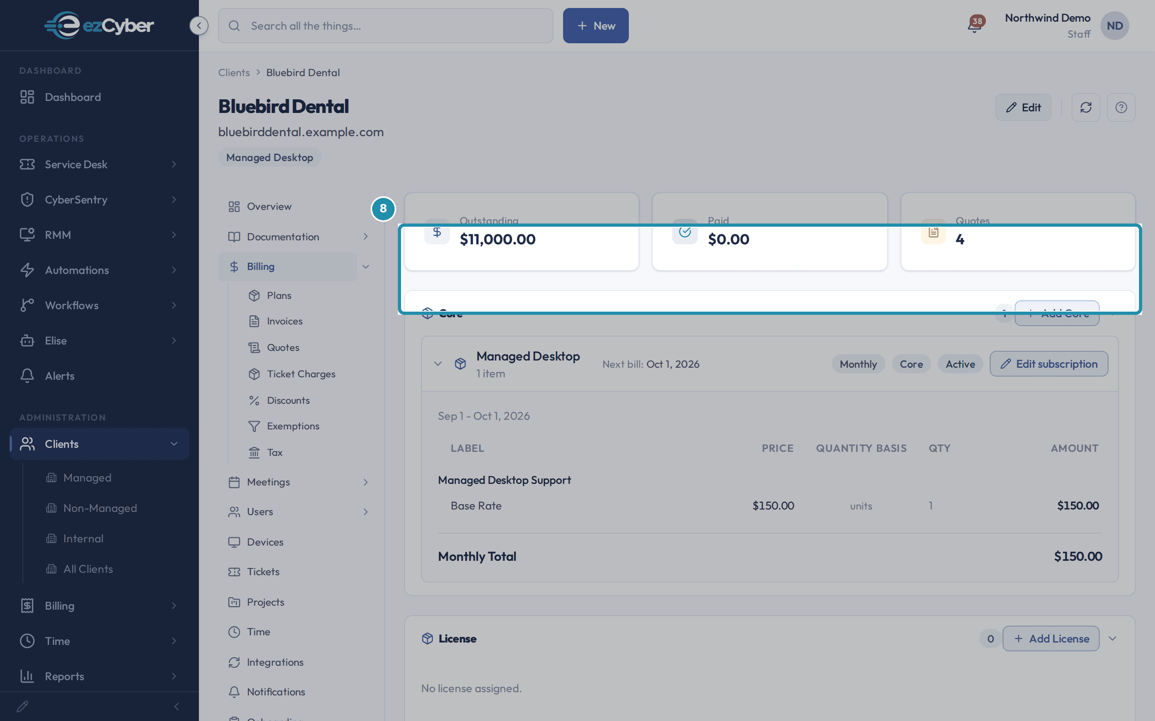Click the Managed Desktop tag
1155x721 pixels.
click(269, 158)
